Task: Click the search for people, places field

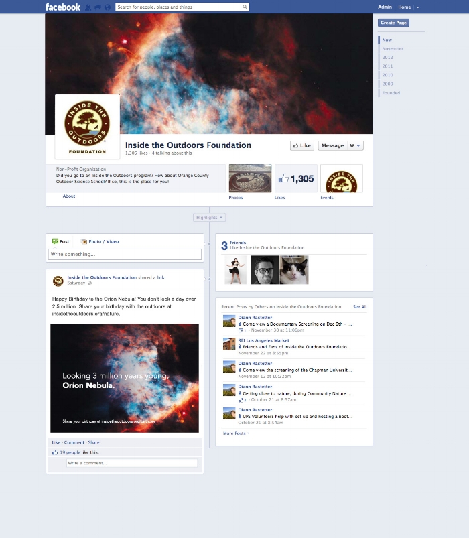Action: pyautogui.click(x=178, y=7)
